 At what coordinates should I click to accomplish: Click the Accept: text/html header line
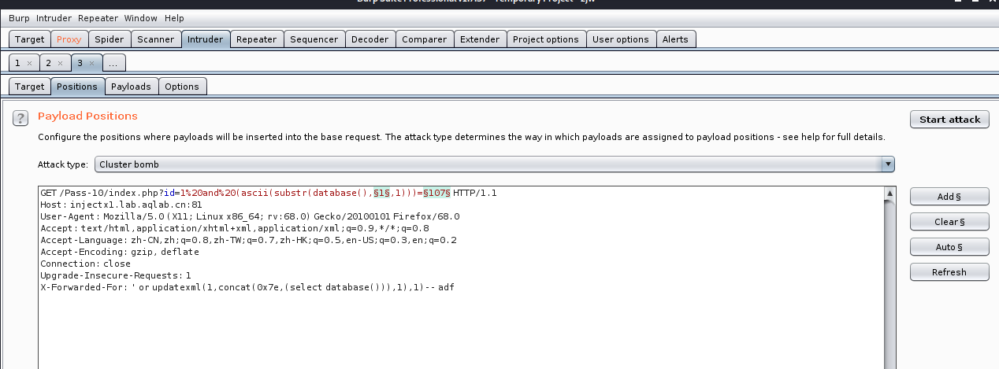234,228
